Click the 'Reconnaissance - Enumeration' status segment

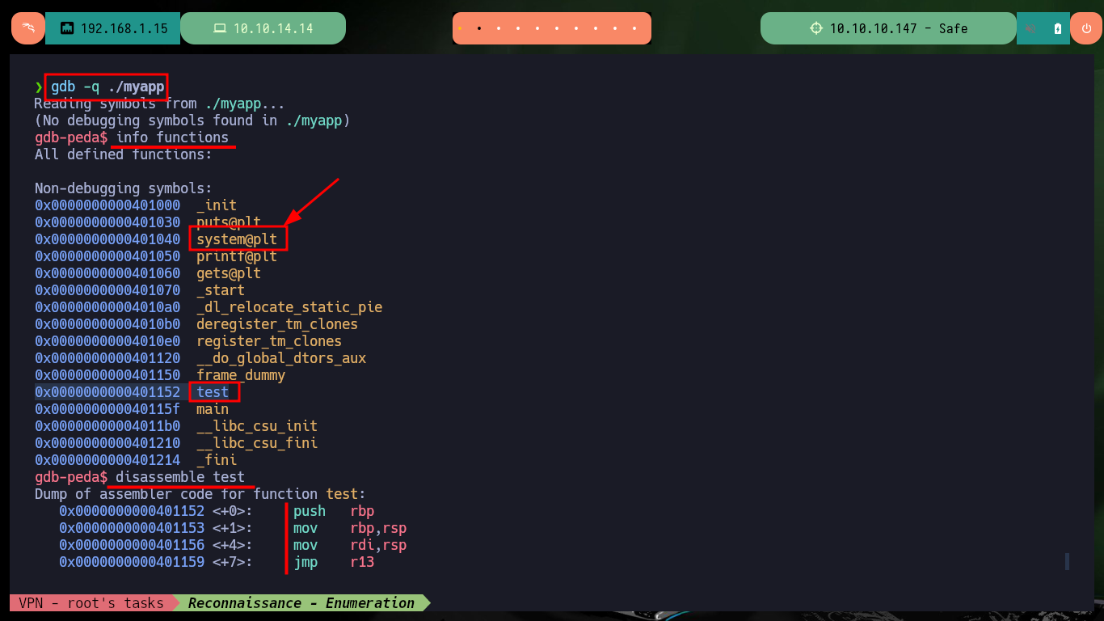pyautogui.click(x=301, y=602)
